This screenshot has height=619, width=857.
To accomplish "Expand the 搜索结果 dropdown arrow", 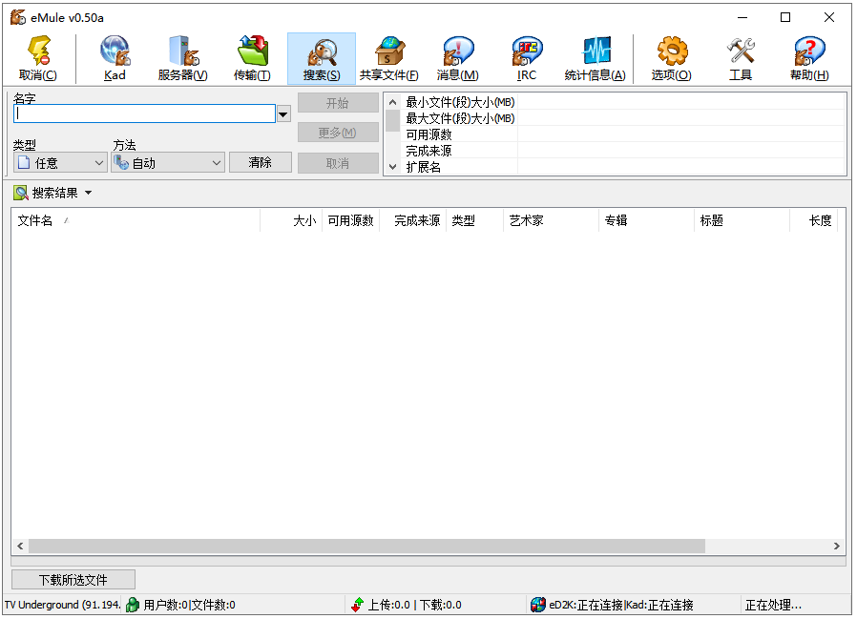I will pyautogui.click(x=89, y=193).
